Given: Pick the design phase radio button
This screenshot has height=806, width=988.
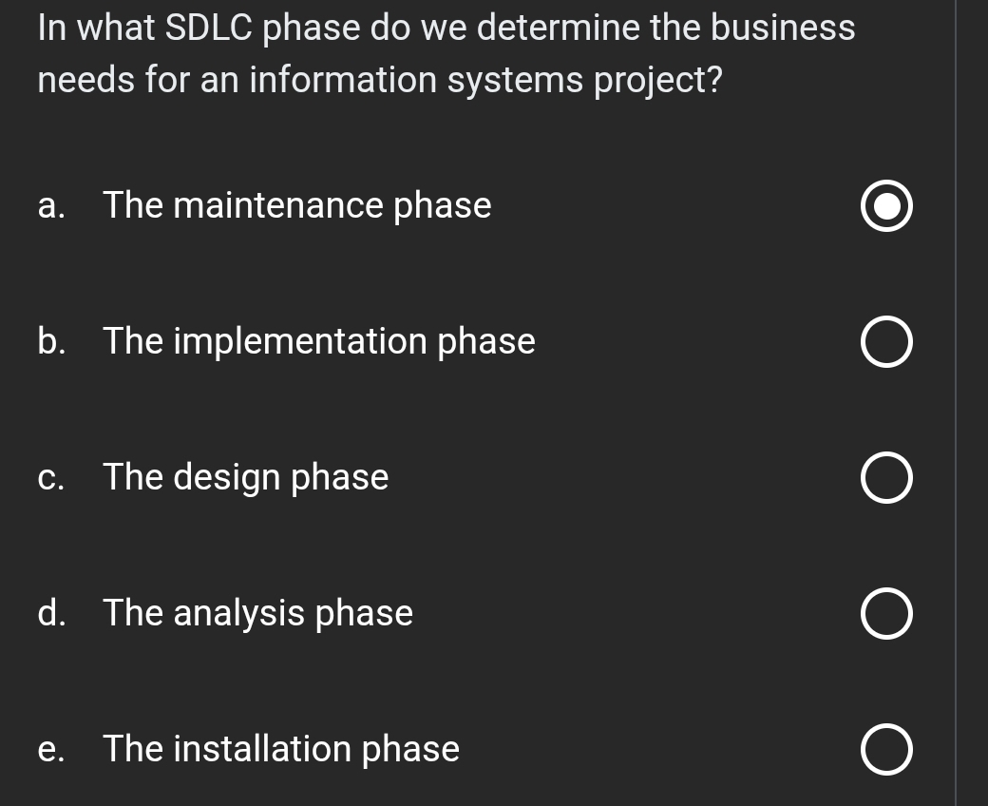Looking at the screenshot, I should pos(887,479).
